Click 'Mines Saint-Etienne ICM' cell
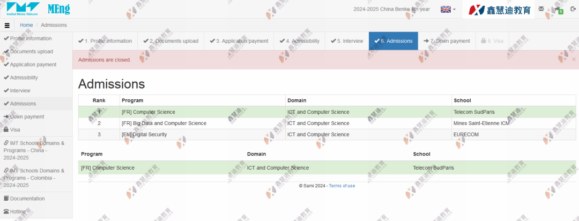Image resolution: width=579 pixels, height=221 pixels. 481,123
